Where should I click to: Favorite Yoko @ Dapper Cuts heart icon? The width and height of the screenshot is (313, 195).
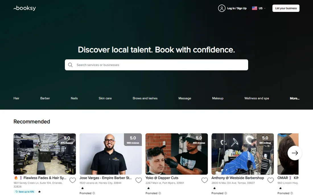[205, 180]
